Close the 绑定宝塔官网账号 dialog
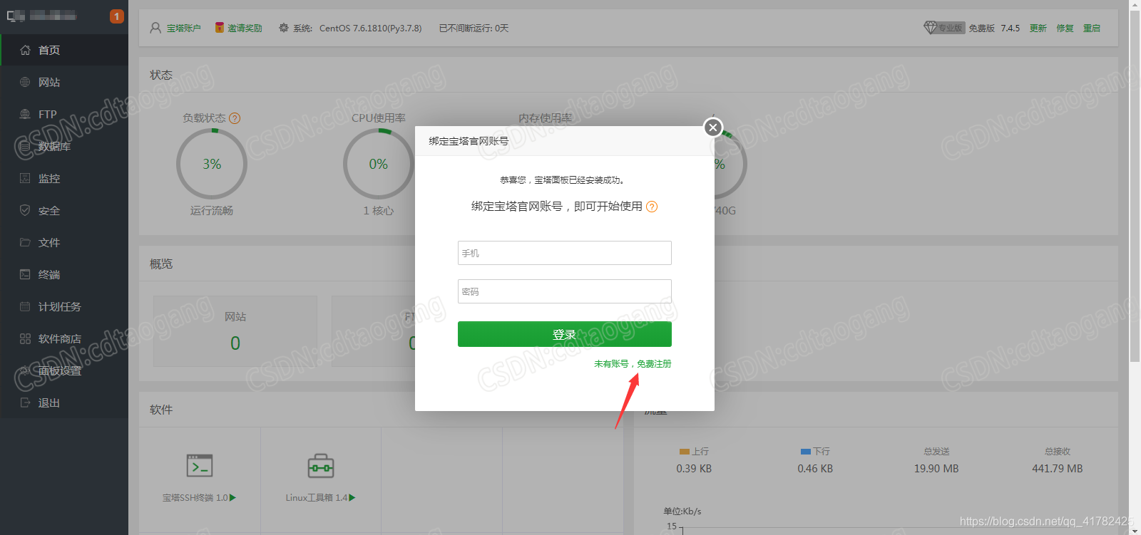The image size is (1141, 535). [712, 128]
